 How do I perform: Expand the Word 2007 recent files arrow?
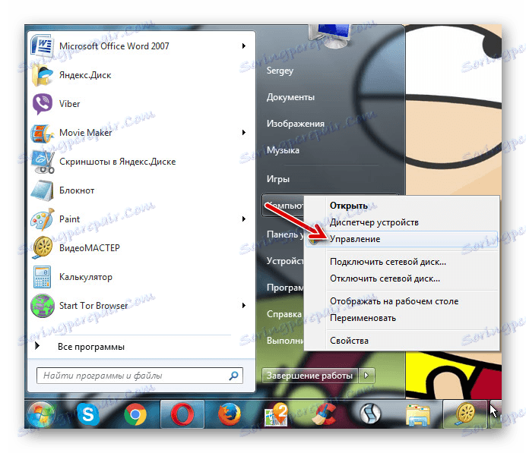tap(244, 46)
